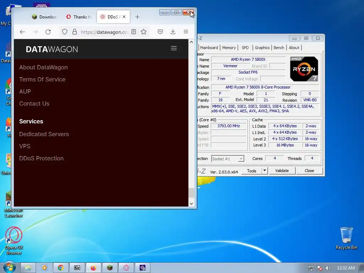The image size is (364, 273).
Task: Click Validate button in CPU-Z
Action: pyautogui.click(x=282, y=171)
